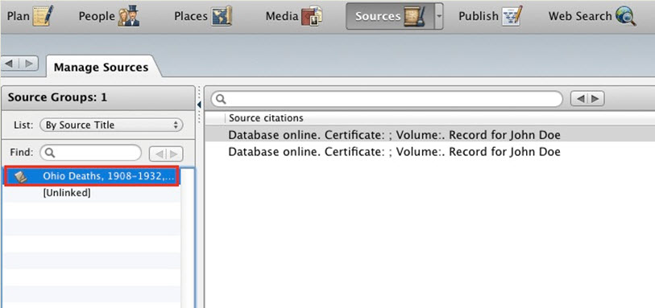Open the Sources dropdown arrow
This screenshot has height=308, width=655.
pyautogui.click(x=439, y=16)
